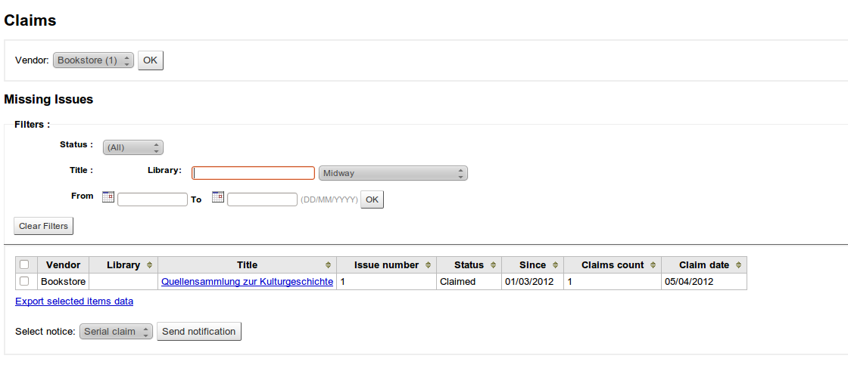Sort table by Claims count column

613,265
